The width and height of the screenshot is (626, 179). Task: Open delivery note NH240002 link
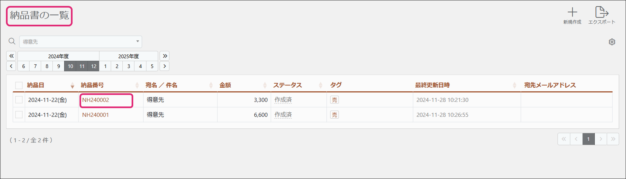point(96,100)
